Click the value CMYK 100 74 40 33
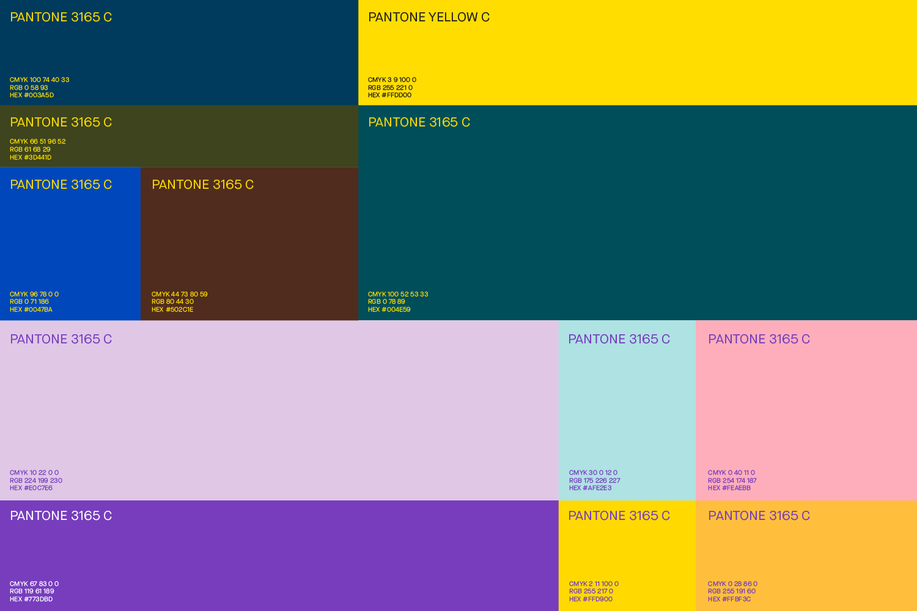Image resolution: width=917 pixels, height=611 pixels. [40, 80]
